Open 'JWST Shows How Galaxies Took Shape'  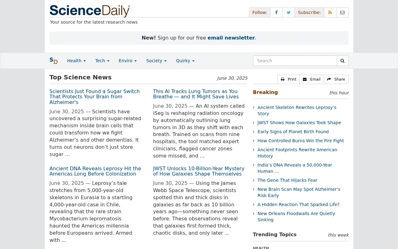(x=299, y=123)
